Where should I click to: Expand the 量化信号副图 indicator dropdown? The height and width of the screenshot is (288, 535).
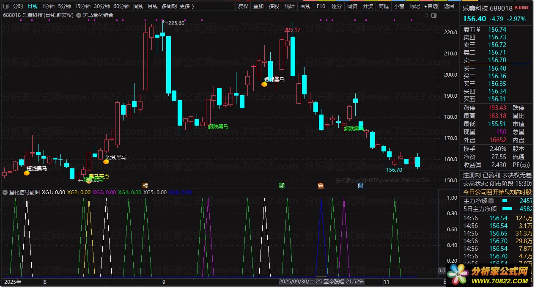tap(5, 192)
